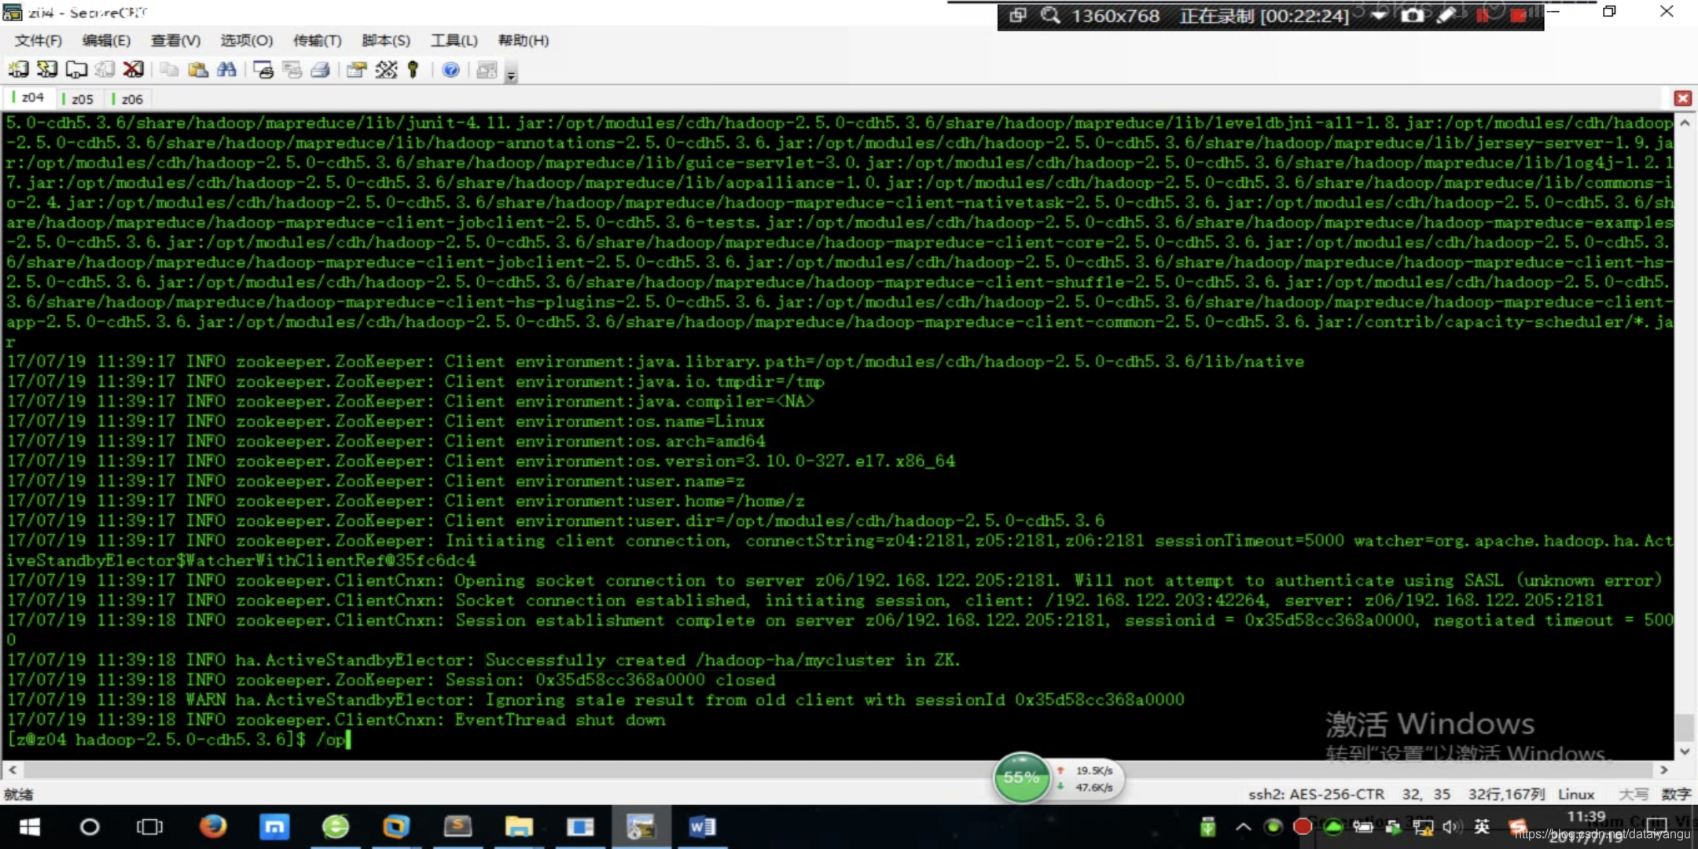Click the 就绪 status text
Image resolution: width=1698 pixels, height=849 pixels.
19,794
